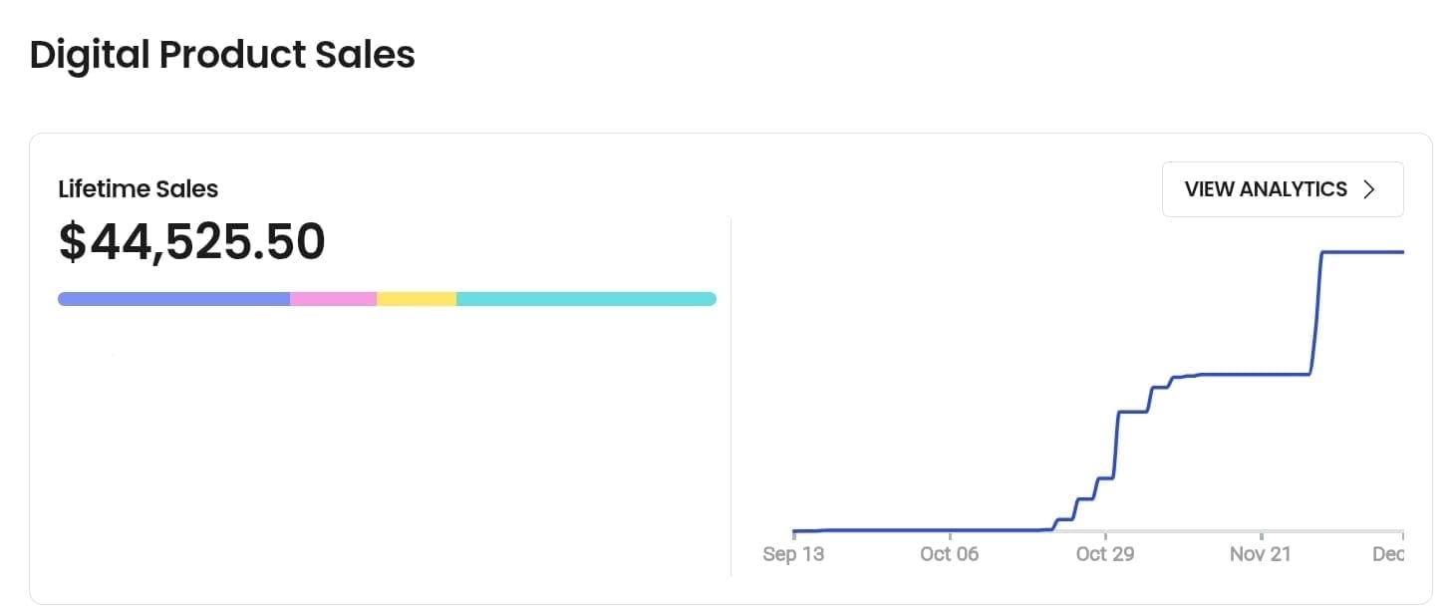
Task: Click the long middle plateau before Nov 21
Action: pos(1251,374)
